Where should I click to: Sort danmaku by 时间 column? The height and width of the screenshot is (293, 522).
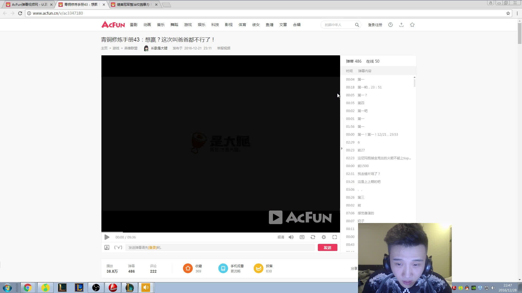[349, 71]
